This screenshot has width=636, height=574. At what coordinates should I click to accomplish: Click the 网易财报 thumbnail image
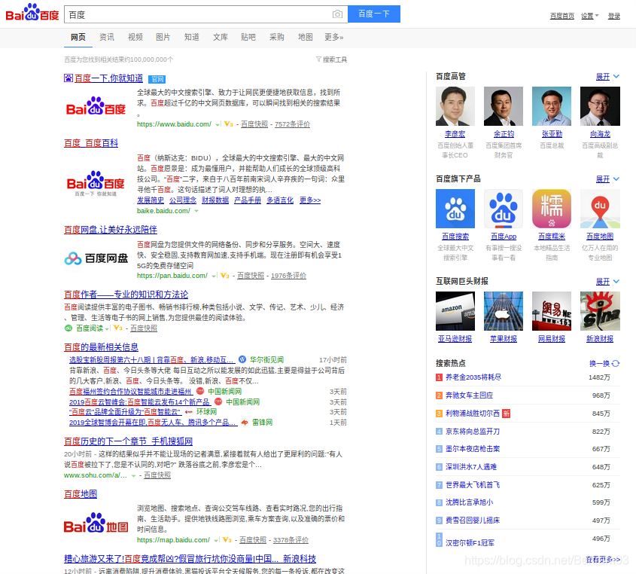point(551,311)
